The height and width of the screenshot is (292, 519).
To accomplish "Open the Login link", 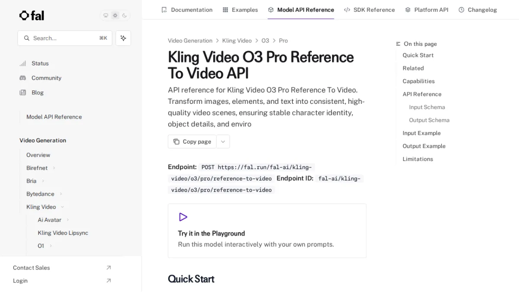I will pos(20,281).
